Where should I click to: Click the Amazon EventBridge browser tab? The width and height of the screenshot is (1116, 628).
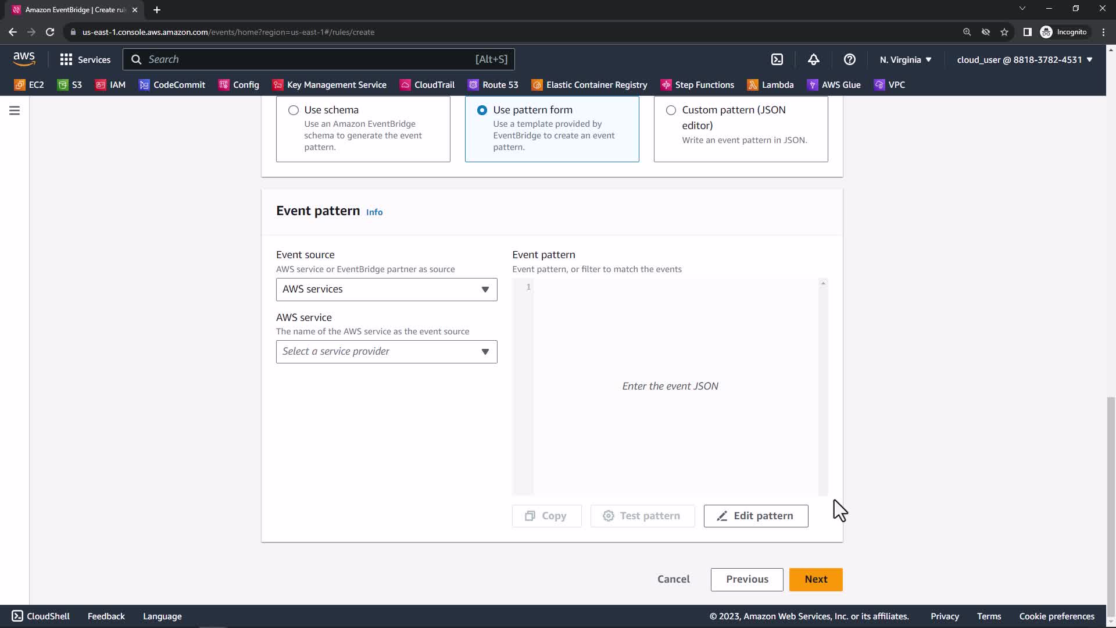point(74,10)
